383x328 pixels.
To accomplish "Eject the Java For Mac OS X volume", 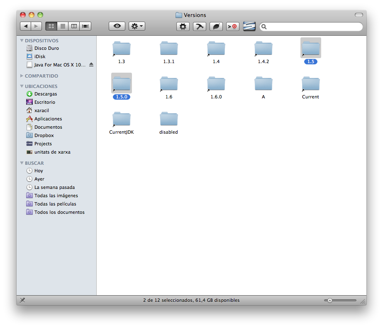I will (91, 65).
